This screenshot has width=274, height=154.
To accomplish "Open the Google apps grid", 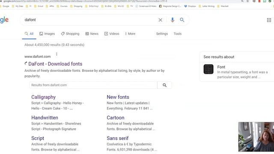I will pyautogui.click(x=269, y=20).
